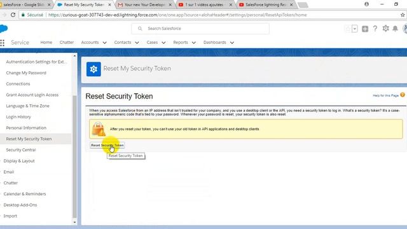The height and width of the screenshot is (229, 407).
Task: Open Help for this Page link
Action: [385, 95]
